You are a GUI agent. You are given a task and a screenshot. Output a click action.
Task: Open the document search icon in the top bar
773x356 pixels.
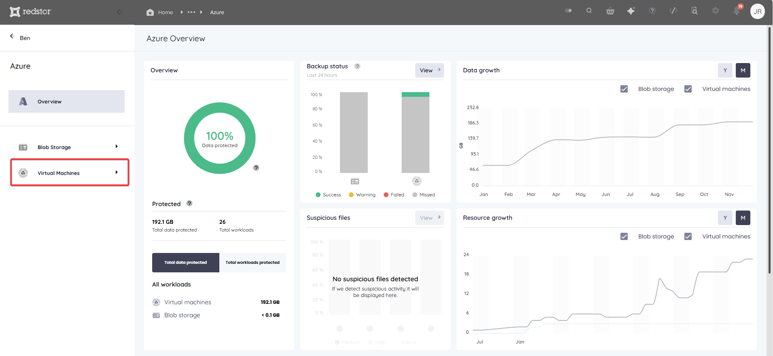point(694,11)
